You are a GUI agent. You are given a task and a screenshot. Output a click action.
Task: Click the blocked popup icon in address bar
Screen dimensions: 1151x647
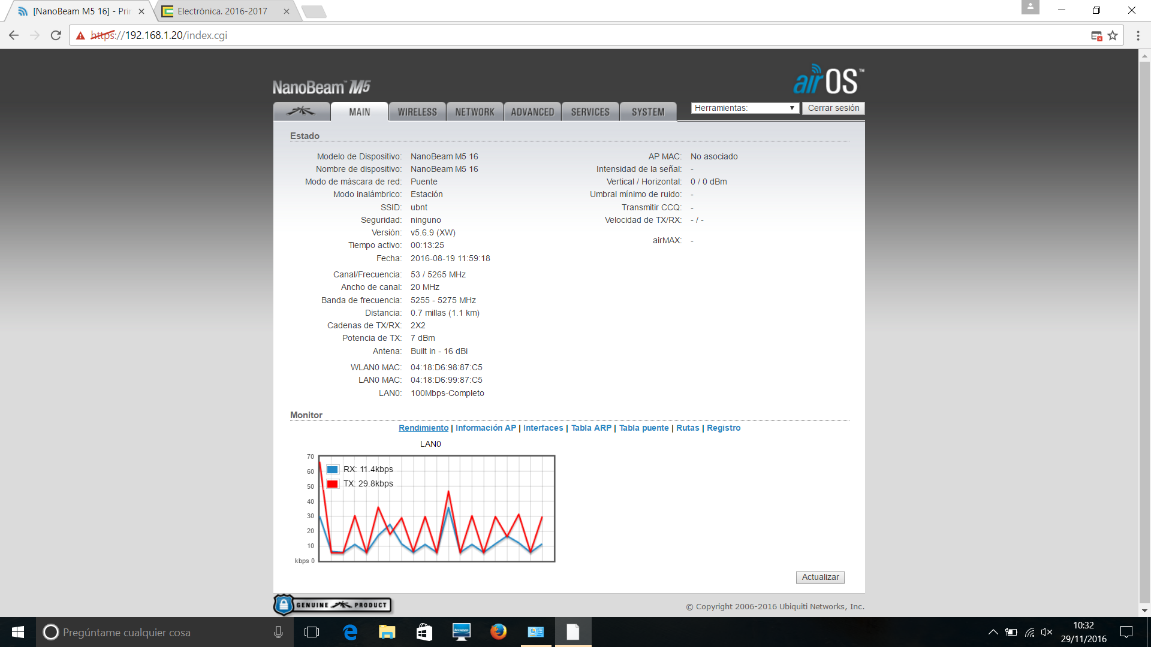(1096, 36)
